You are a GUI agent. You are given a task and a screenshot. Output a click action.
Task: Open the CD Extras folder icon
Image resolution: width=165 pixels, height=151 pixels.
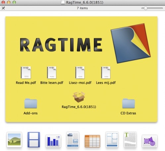(129, 103)
